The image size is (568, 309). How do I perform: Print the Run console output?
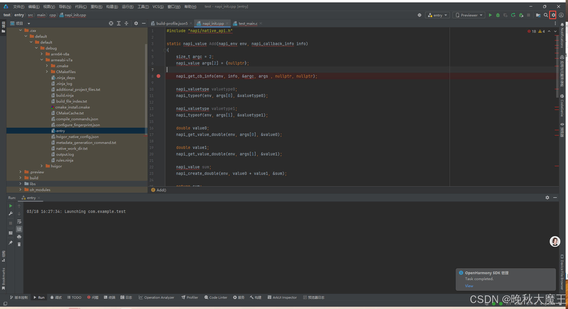pyautogui.click(x=19, y=237)
